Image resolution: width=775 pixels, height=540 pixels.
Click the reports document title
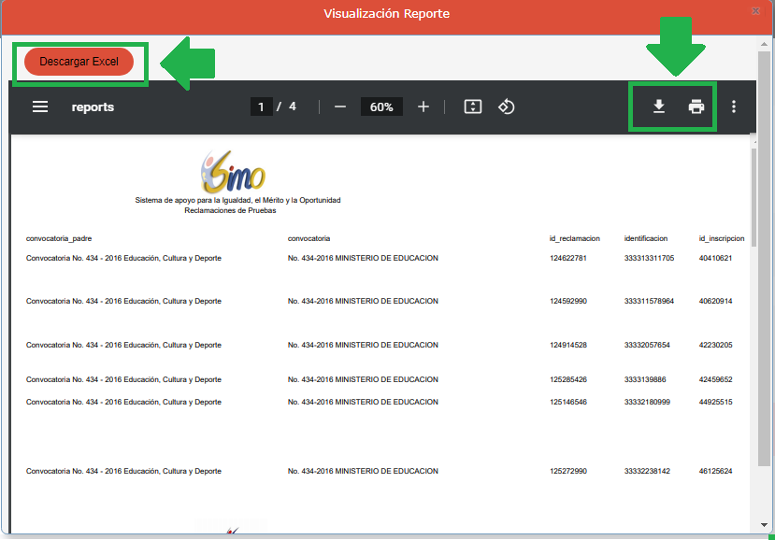93,107
